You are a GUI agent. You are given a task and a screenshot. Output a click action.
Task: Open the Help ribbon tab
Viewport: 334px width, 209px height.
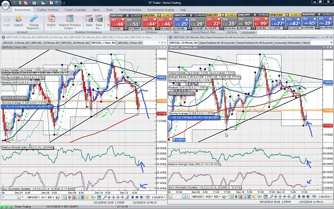[183, 10]
